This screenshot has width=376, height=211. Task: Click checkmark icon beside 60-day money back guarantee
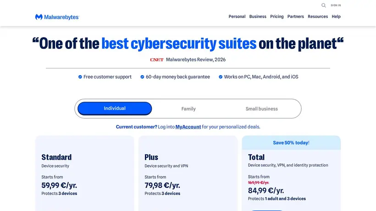pos(142,77)
